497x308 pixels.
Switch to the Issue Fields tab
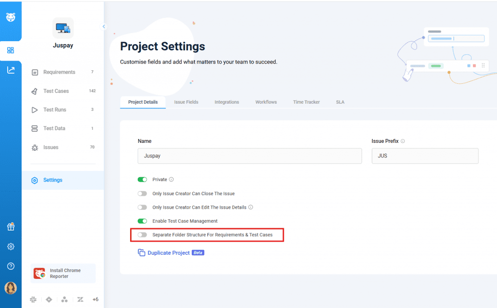pos(186,102)
